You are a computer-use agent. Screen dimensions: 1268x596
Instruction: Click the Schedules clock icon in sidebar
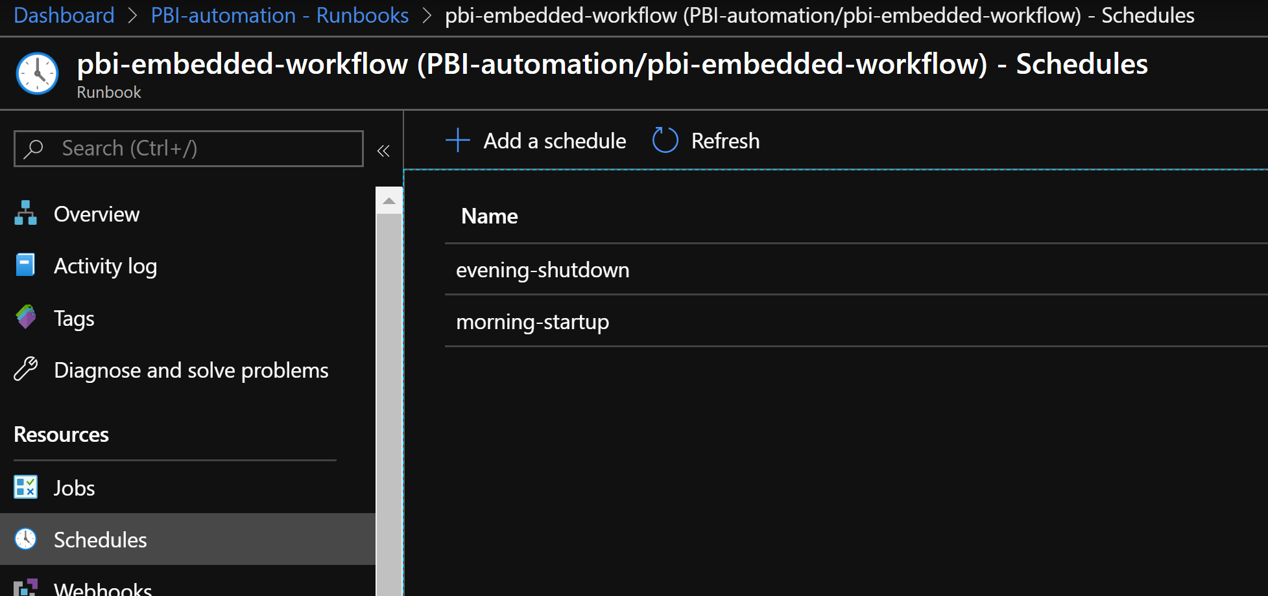click(x=25, y=539)
